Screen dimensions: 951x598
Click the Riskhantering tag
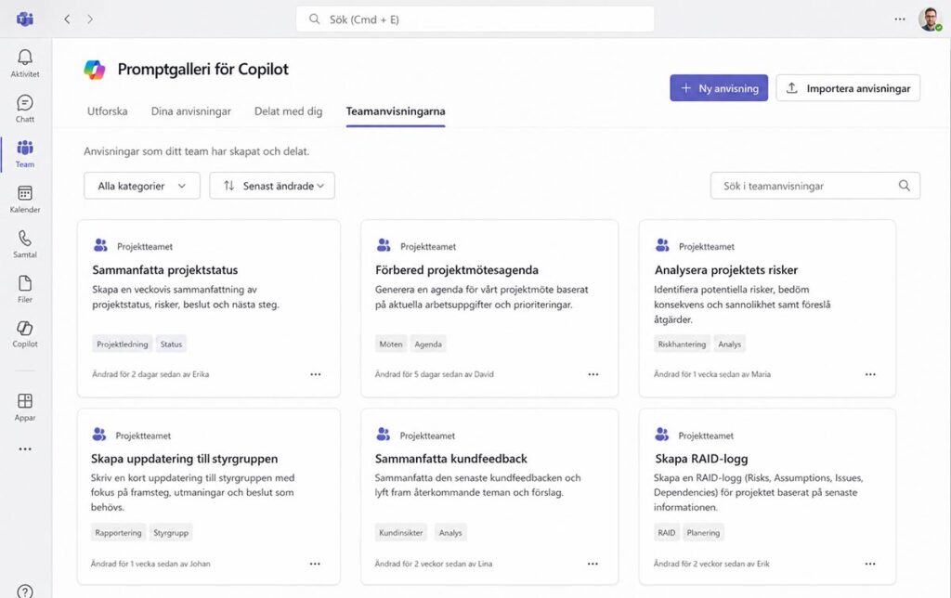[682, 344]
